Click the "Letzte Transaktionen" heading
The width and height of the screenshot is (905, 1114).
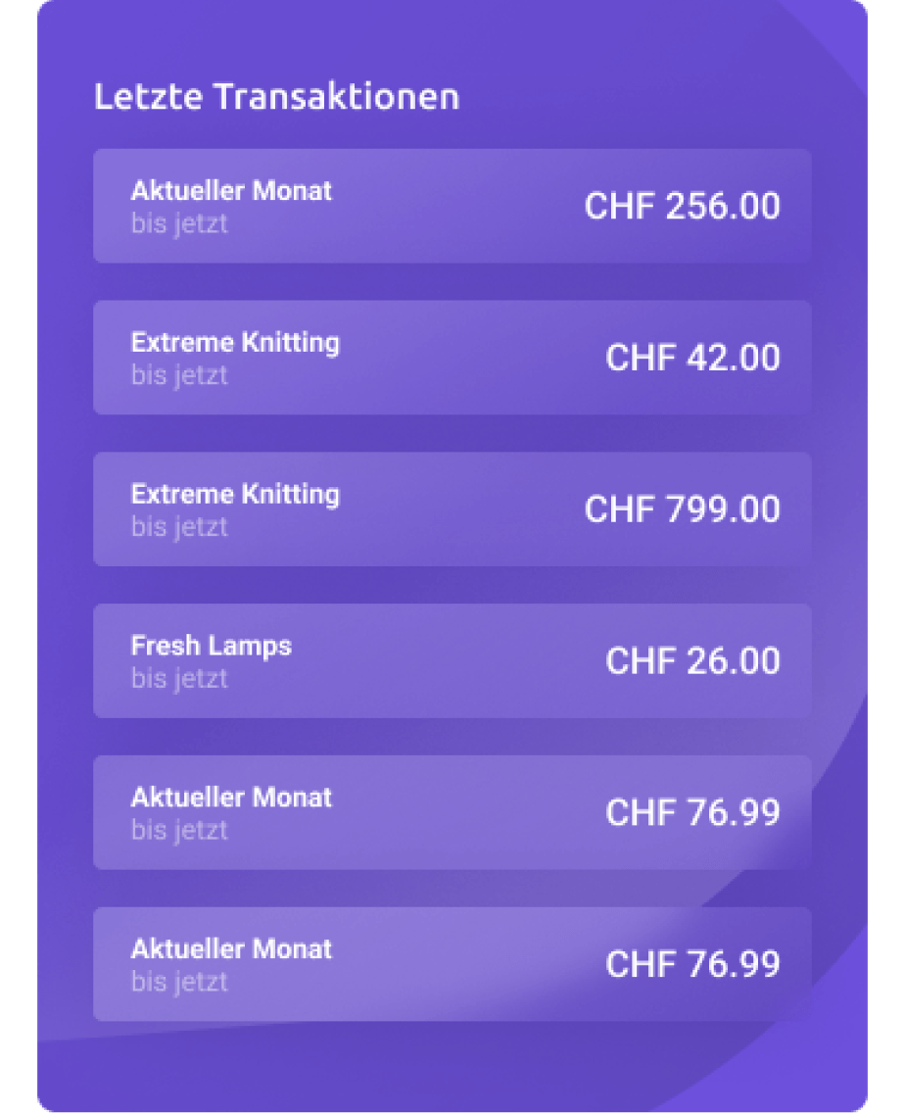(x=276, y=97)
